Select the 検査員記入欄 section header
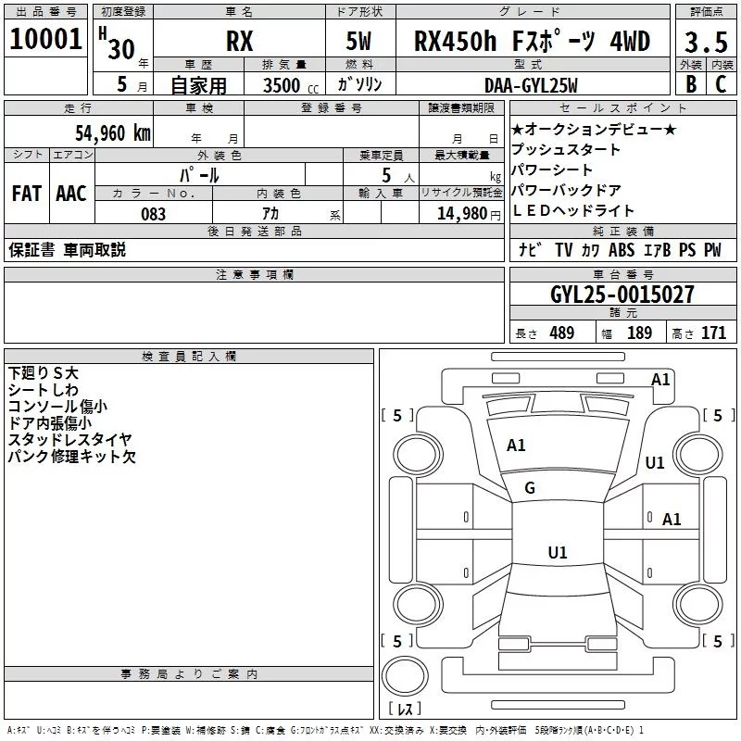This screenshot has width=741, height=741. [x=189, y=357]
